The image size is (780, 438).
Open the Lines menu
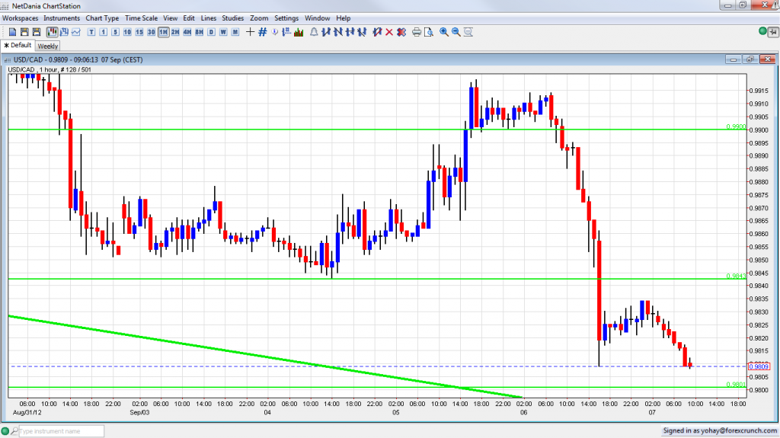209,18
